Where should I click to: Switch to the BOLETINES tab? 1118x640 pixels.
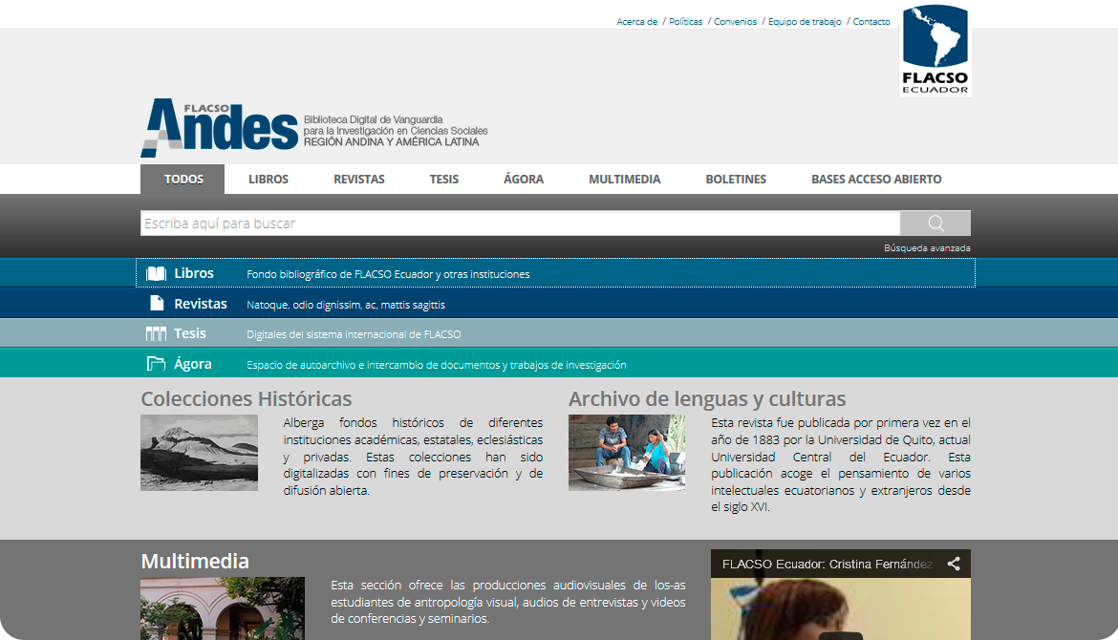(736, 179)
